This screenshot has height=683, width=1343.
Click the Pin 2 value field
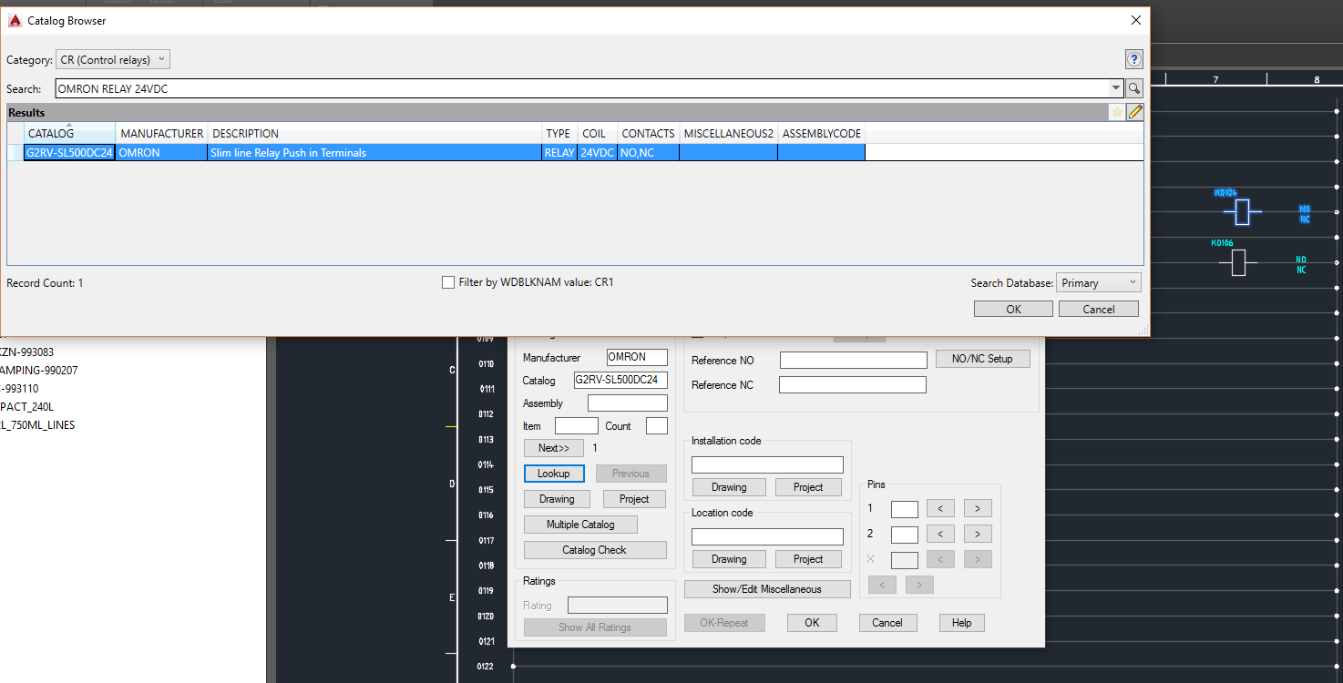(x=905, y=535)
